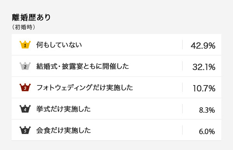Select 結婚式・披露宴ともに開催した text
The width and height of the screenshot is (233, 150).
coord(82,66)
